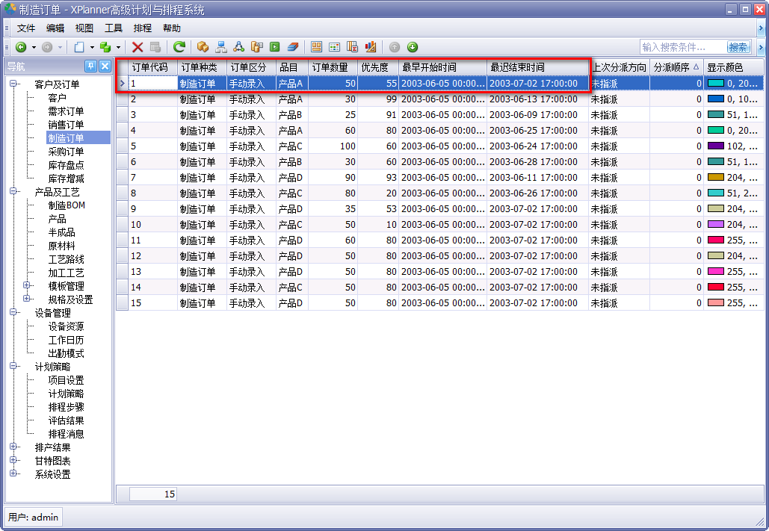Expand the 模板管理 tree node
Screen dimensions: 769x531
[x=28, y=285]
